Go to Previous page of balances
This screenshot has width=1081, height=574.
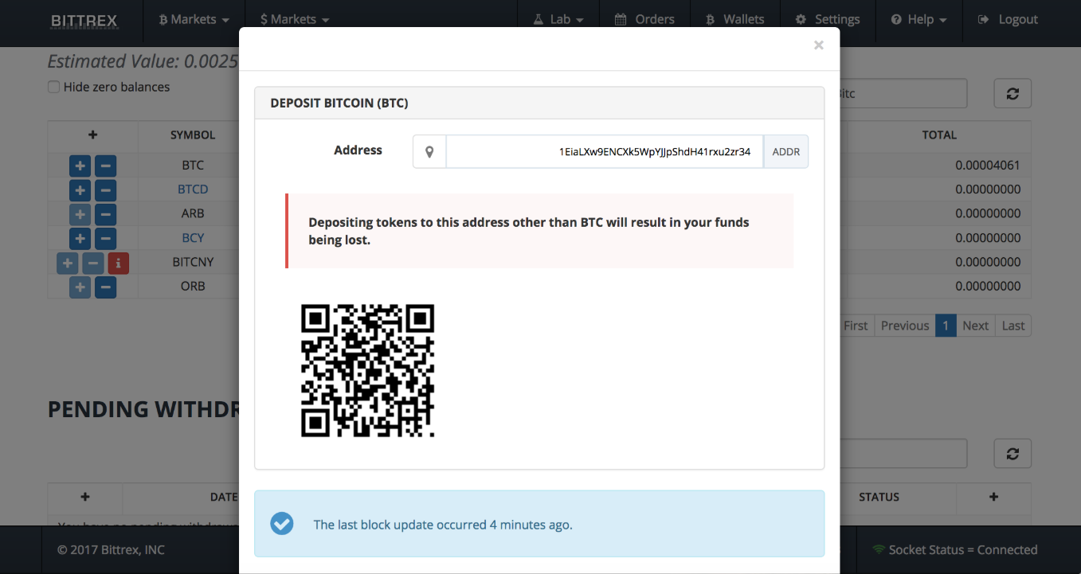click(x=905, y=326)
